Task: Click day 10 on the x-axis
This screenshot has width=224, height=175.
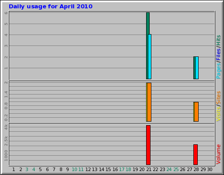Action: (74, 169)
